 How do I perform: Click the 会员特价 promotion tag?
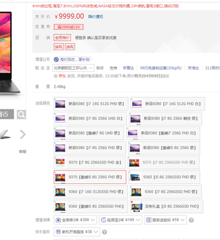[x=62, y=38]
